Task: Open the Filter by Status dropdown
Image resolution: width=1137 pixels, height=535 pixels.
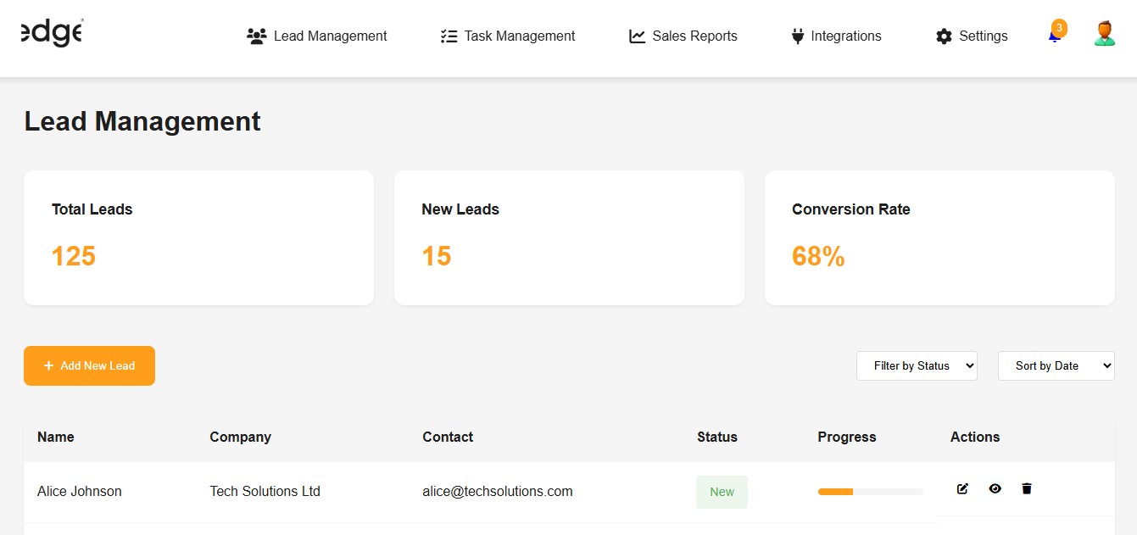Action: pyautogui.click(x=917, y=365)
